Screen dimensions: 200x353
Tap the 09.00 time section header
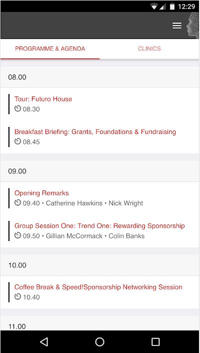pos(100,171)
